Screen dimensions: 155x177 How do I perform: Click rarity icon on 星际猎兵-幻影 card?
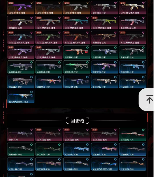(87, 48)
